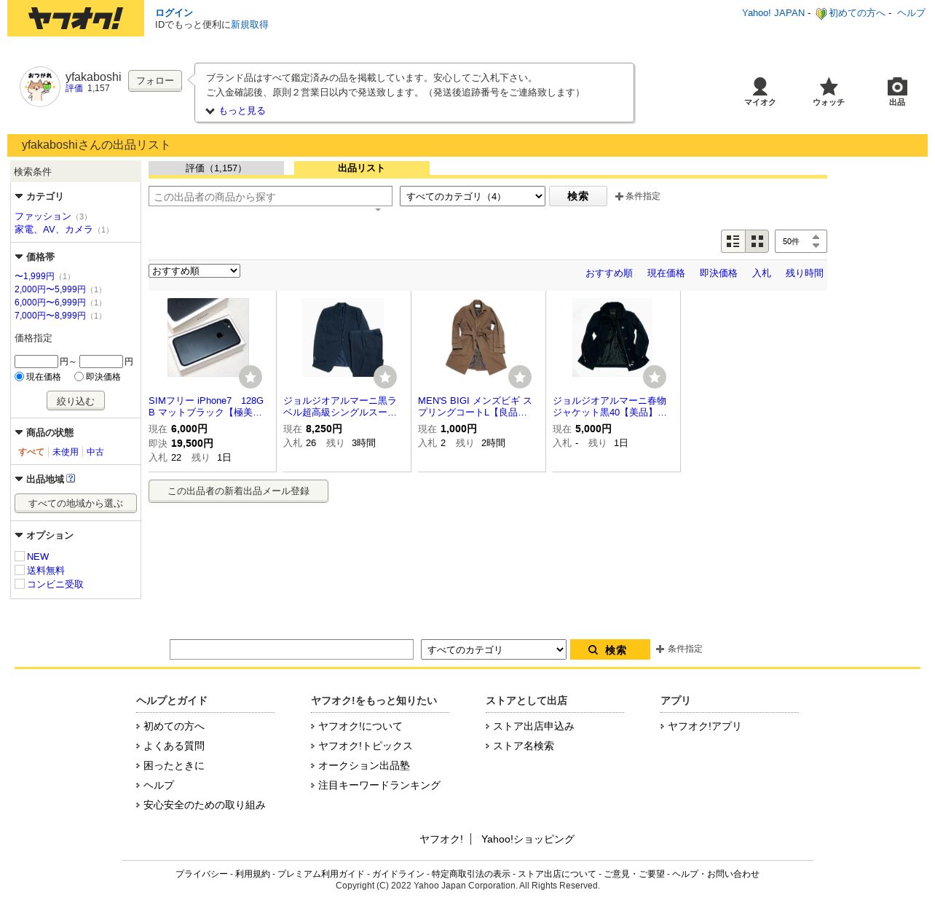This screenshot has height=906, width=935.
Task: Click the フォロー button
Action: [x=155, y=81]
